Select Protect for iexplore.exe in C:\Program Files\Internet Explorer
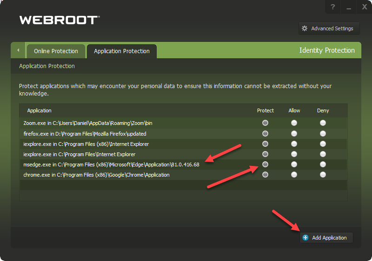372x261 pixels. pos(265,154)
